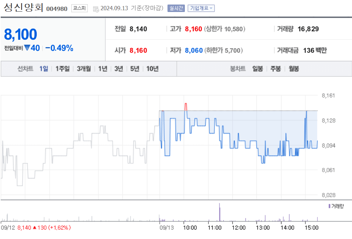Open the 월봉 monthly candle chart
The image size is (352, 239).
click(294, 69)
